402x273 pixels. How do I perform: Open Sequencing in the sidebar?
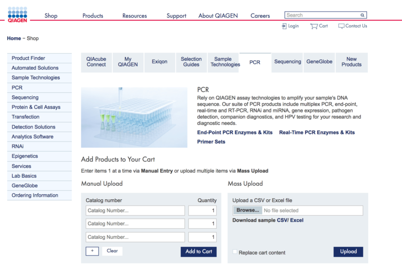click(40, 97)
